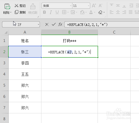The image size is (139, 123).
Task: Click the cell Borders icon
Action: [x=64, y=12]
